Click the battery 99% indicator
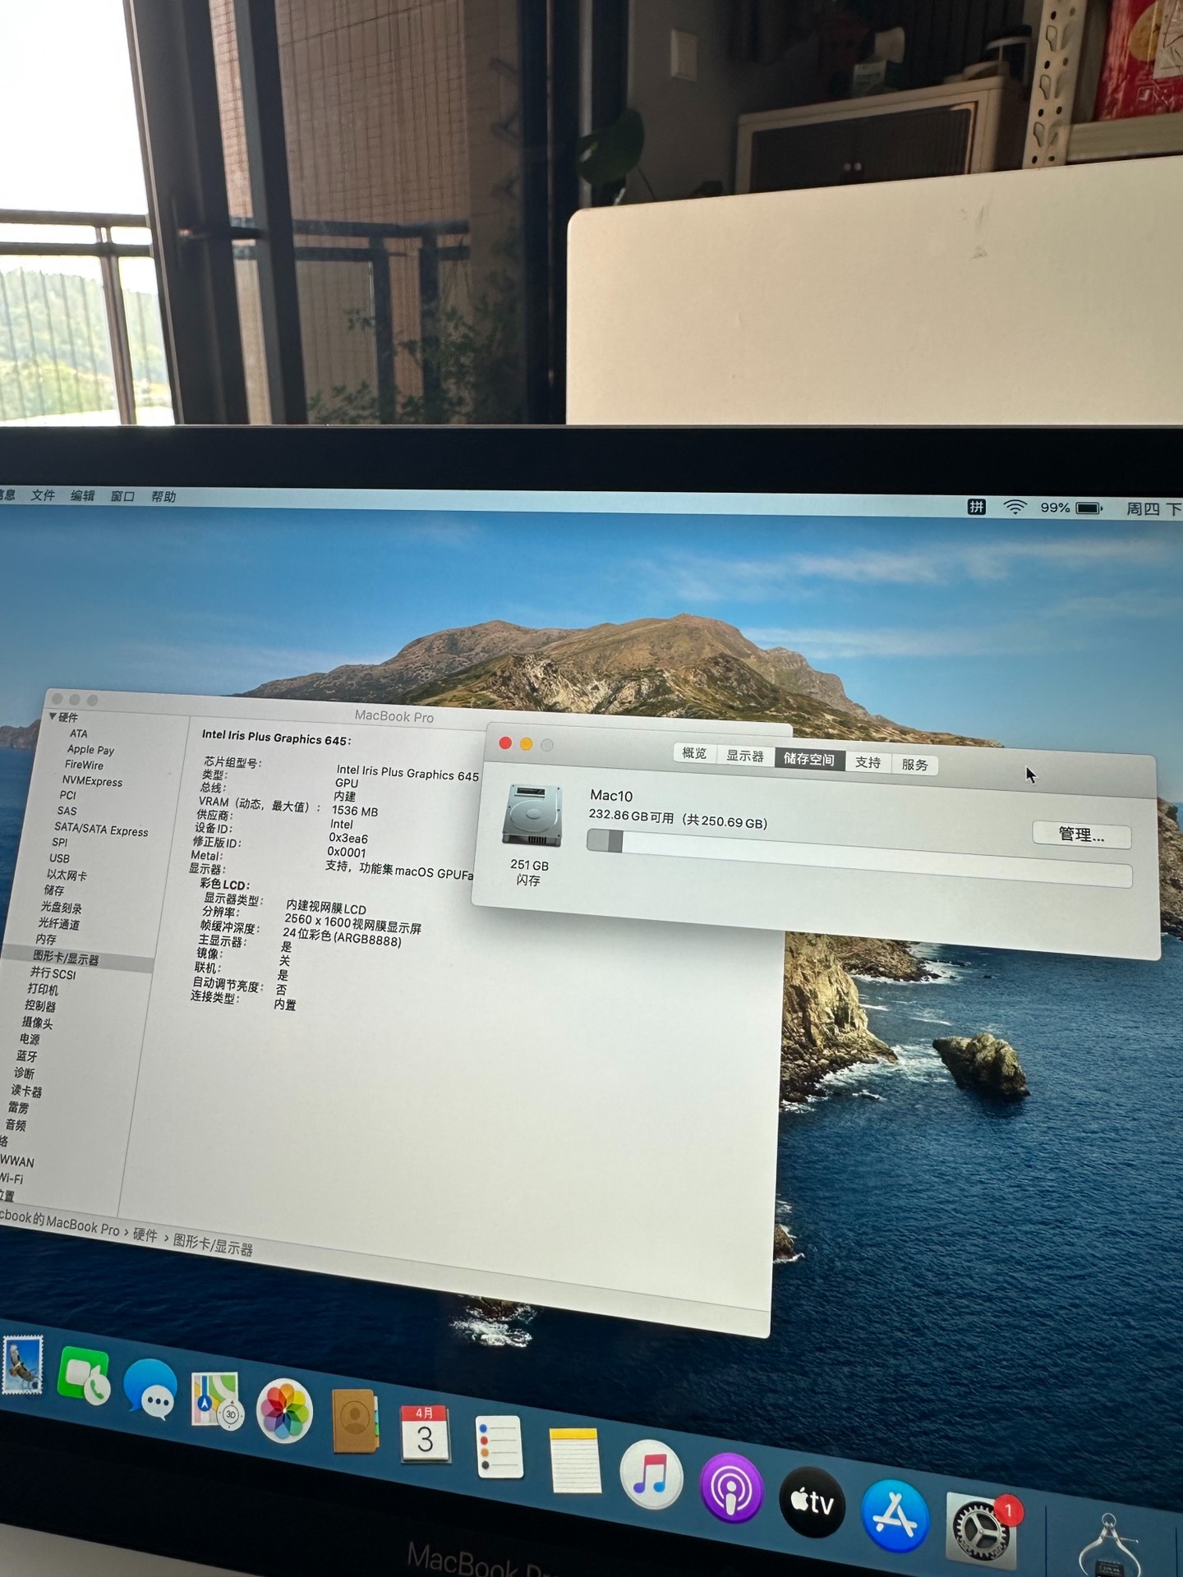The width and height of the screenshot is (1183, 1577). 1071,508
